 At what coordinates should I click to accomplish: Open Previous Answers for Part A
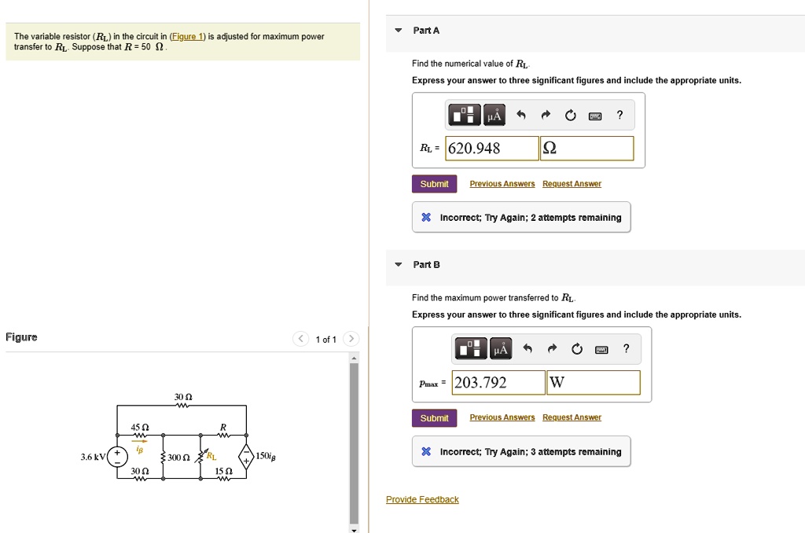click(x=502, y=183)
